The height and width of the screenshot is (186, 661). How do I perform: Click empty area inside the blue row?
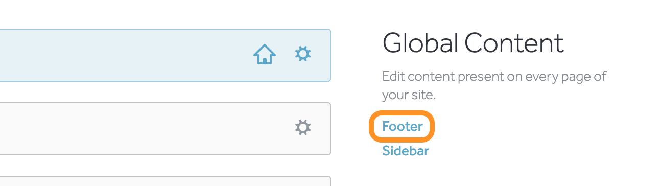tap(128, 55)
